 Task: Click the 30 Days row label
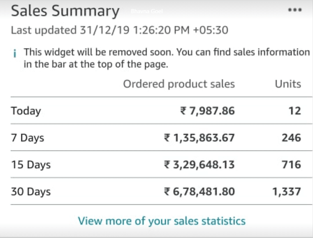[x=31, y=192]
